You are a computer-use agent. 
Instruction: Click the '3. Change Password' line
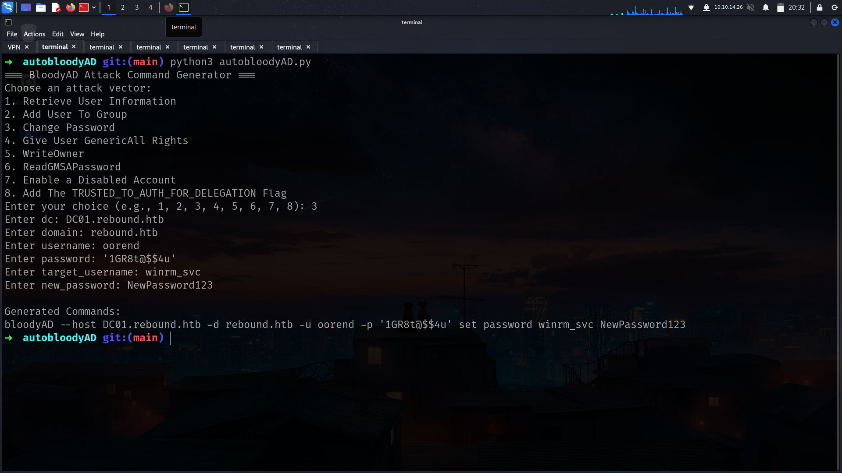coord(60,127)
